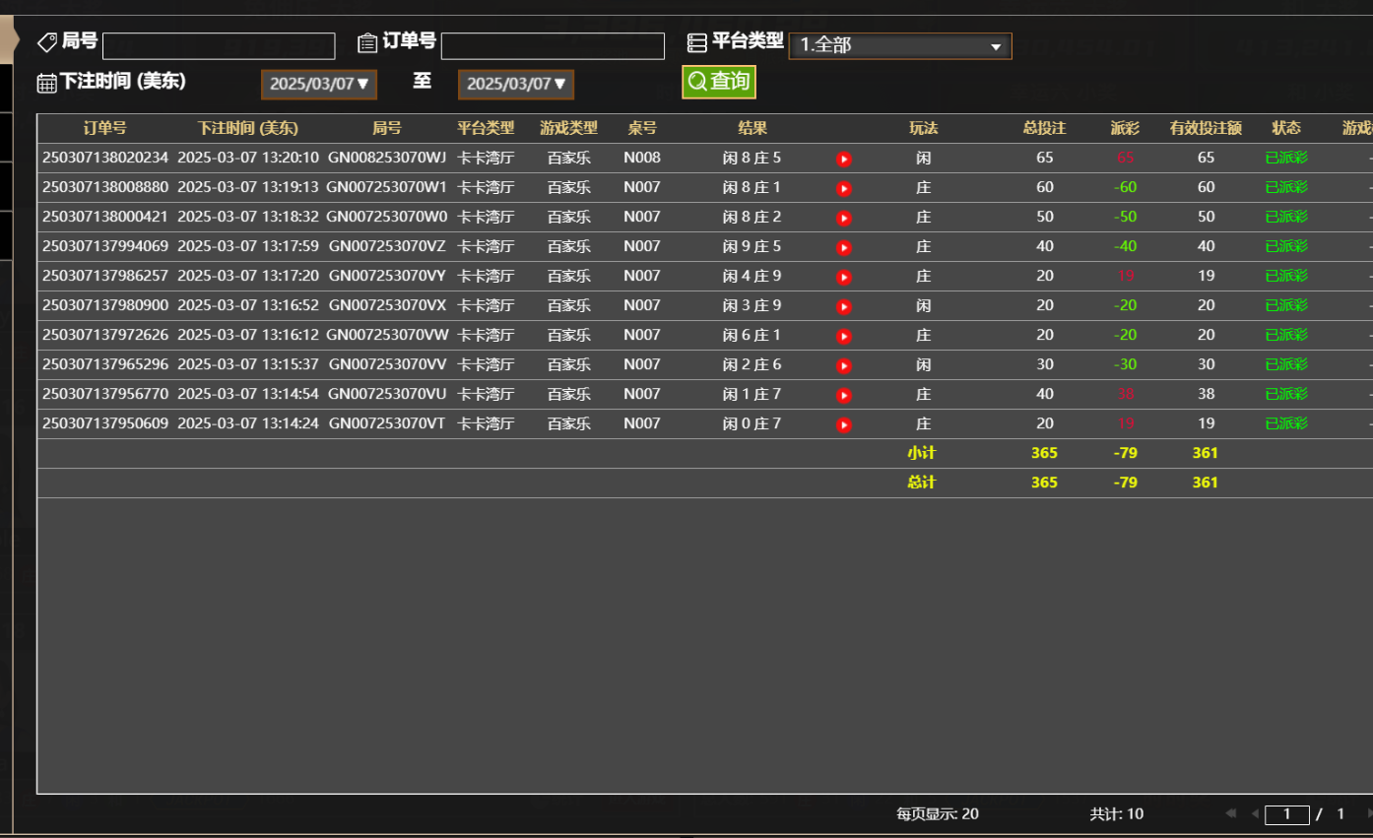Click inside the 订单号 input field
The width and height of the screenshot is (1373, 838).
coord(553,45)
